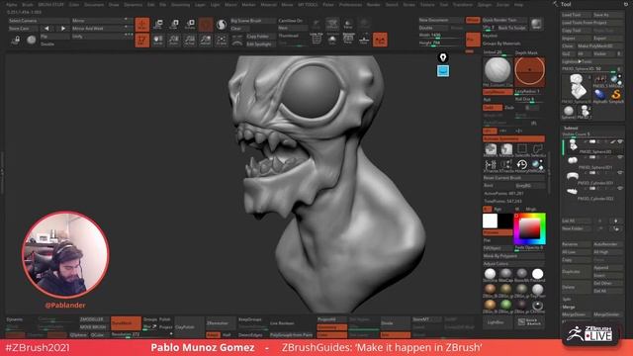Click the gray material sphere near the lock icon

(x=31, y=40)
